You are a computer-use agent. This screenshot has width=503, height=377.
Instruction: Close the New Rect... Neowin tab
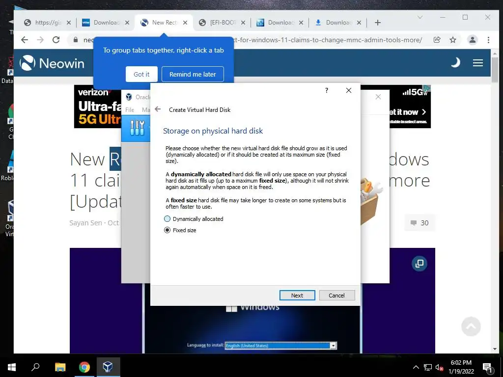click(185, 23)
